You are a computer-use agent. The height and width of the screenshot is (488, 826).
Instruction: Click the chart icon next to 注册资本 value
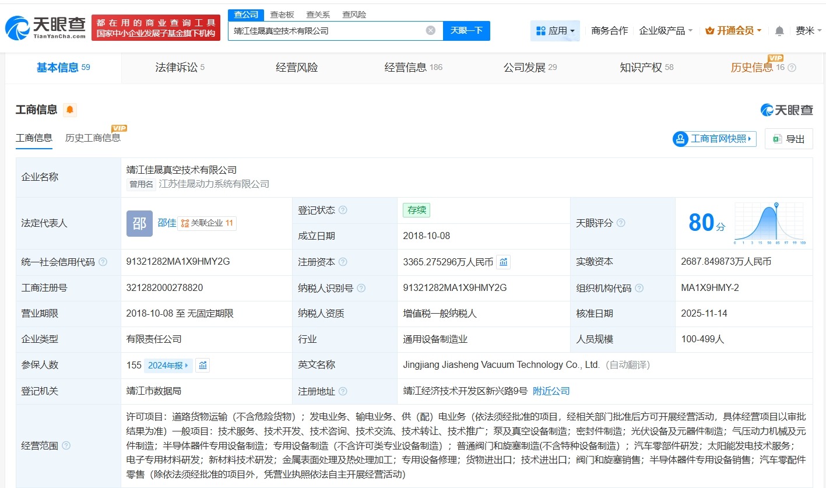(x=504, y=262)
